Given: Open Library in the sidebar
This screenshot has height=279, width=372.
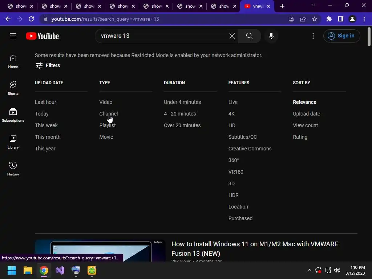Looking at the screenshot, I should click(x=13, y=142).
